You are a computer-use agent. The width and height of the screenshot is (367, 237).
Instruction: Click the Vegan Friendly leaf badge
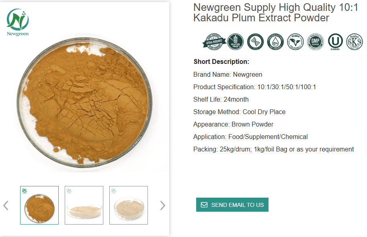click(x=295, y=42)
